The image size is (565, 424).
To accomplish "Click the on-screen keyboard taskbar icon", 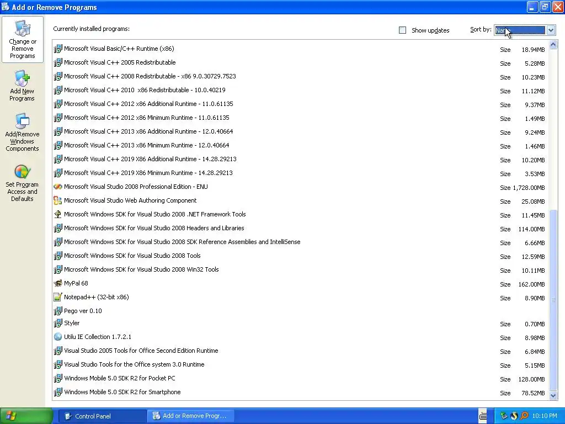I will [483, 416].
